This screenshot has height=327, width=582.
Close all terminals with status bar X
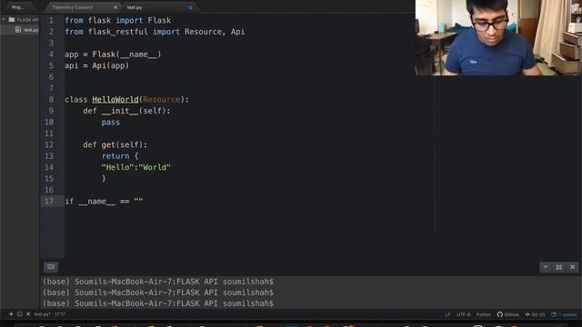pyautogui.click(x=28, y=314)
